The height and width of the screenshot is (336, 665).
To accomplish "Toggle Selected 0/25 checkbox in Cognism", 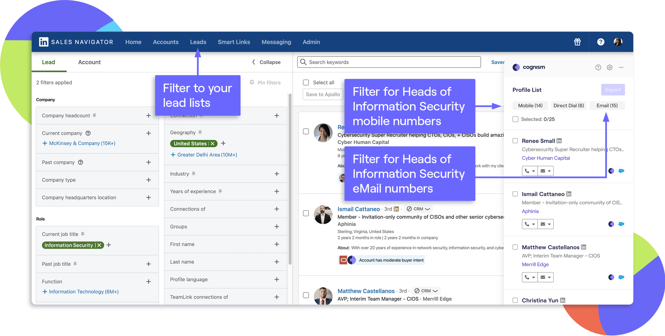I will 515,119.
